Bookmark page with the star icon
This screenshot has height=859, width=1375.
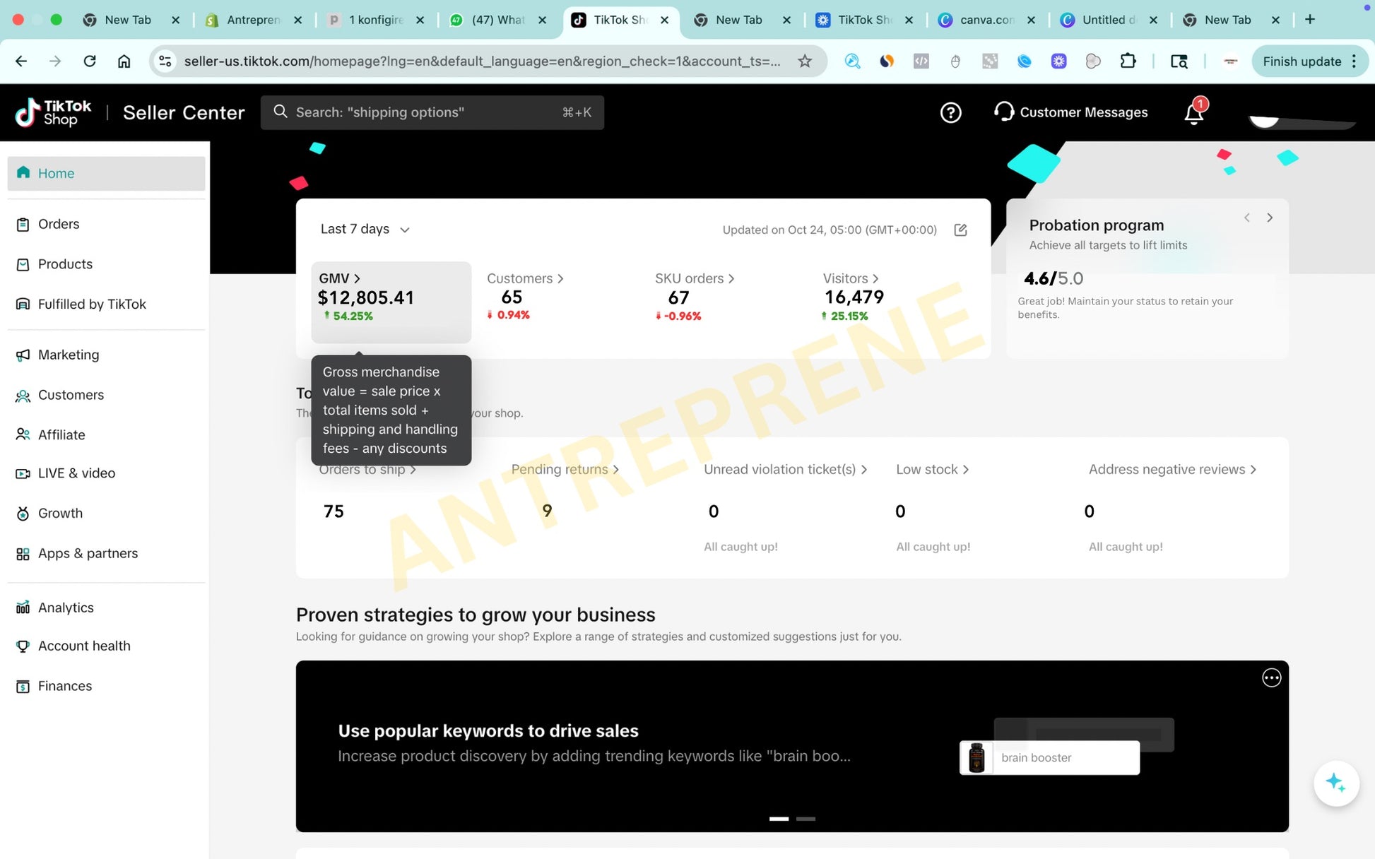pos(805,61)
